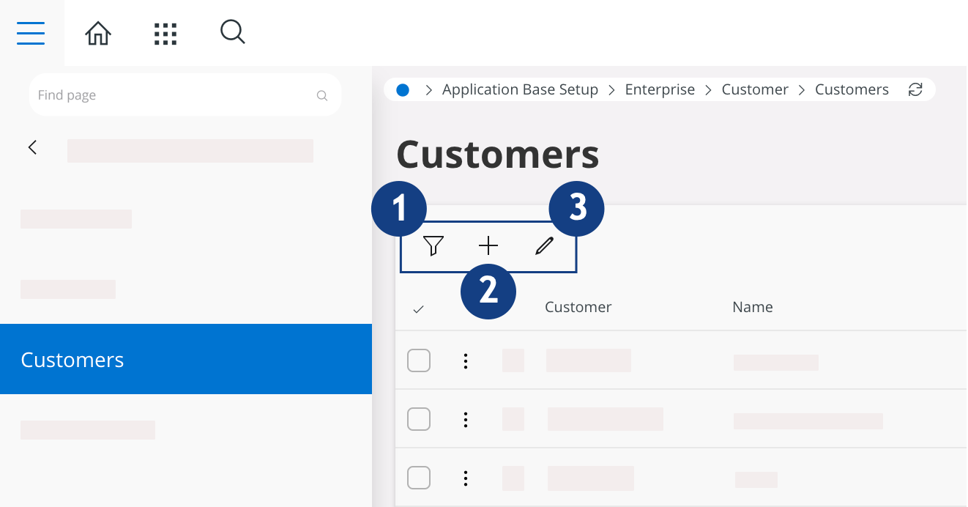The image size is (968, 507).
Task: Refresh page using breadcrumb reload icon
Action: pyautogui.click(x=915, y=89)
